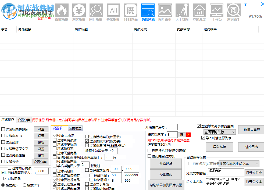Launch the 淘词助手 keyword assistant

[234, 10]
